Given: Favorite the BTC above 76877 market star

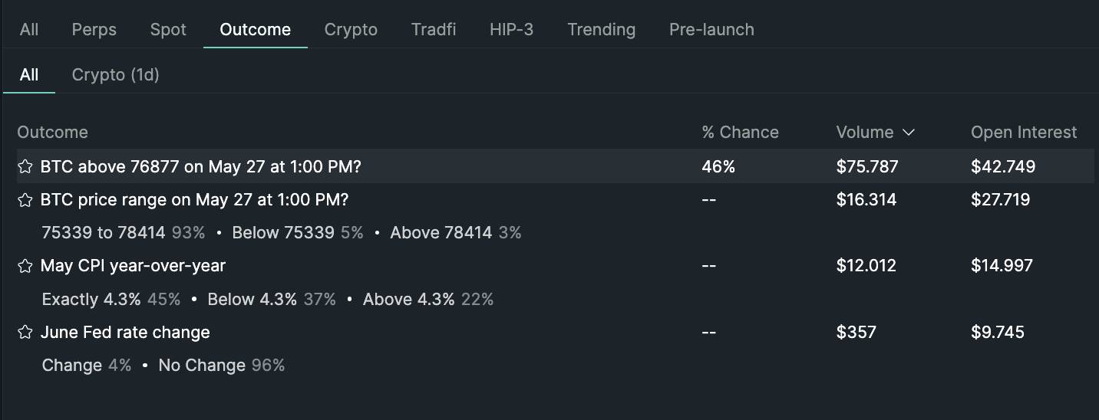Looking at the screenshot, I should [x=25, y=166].
